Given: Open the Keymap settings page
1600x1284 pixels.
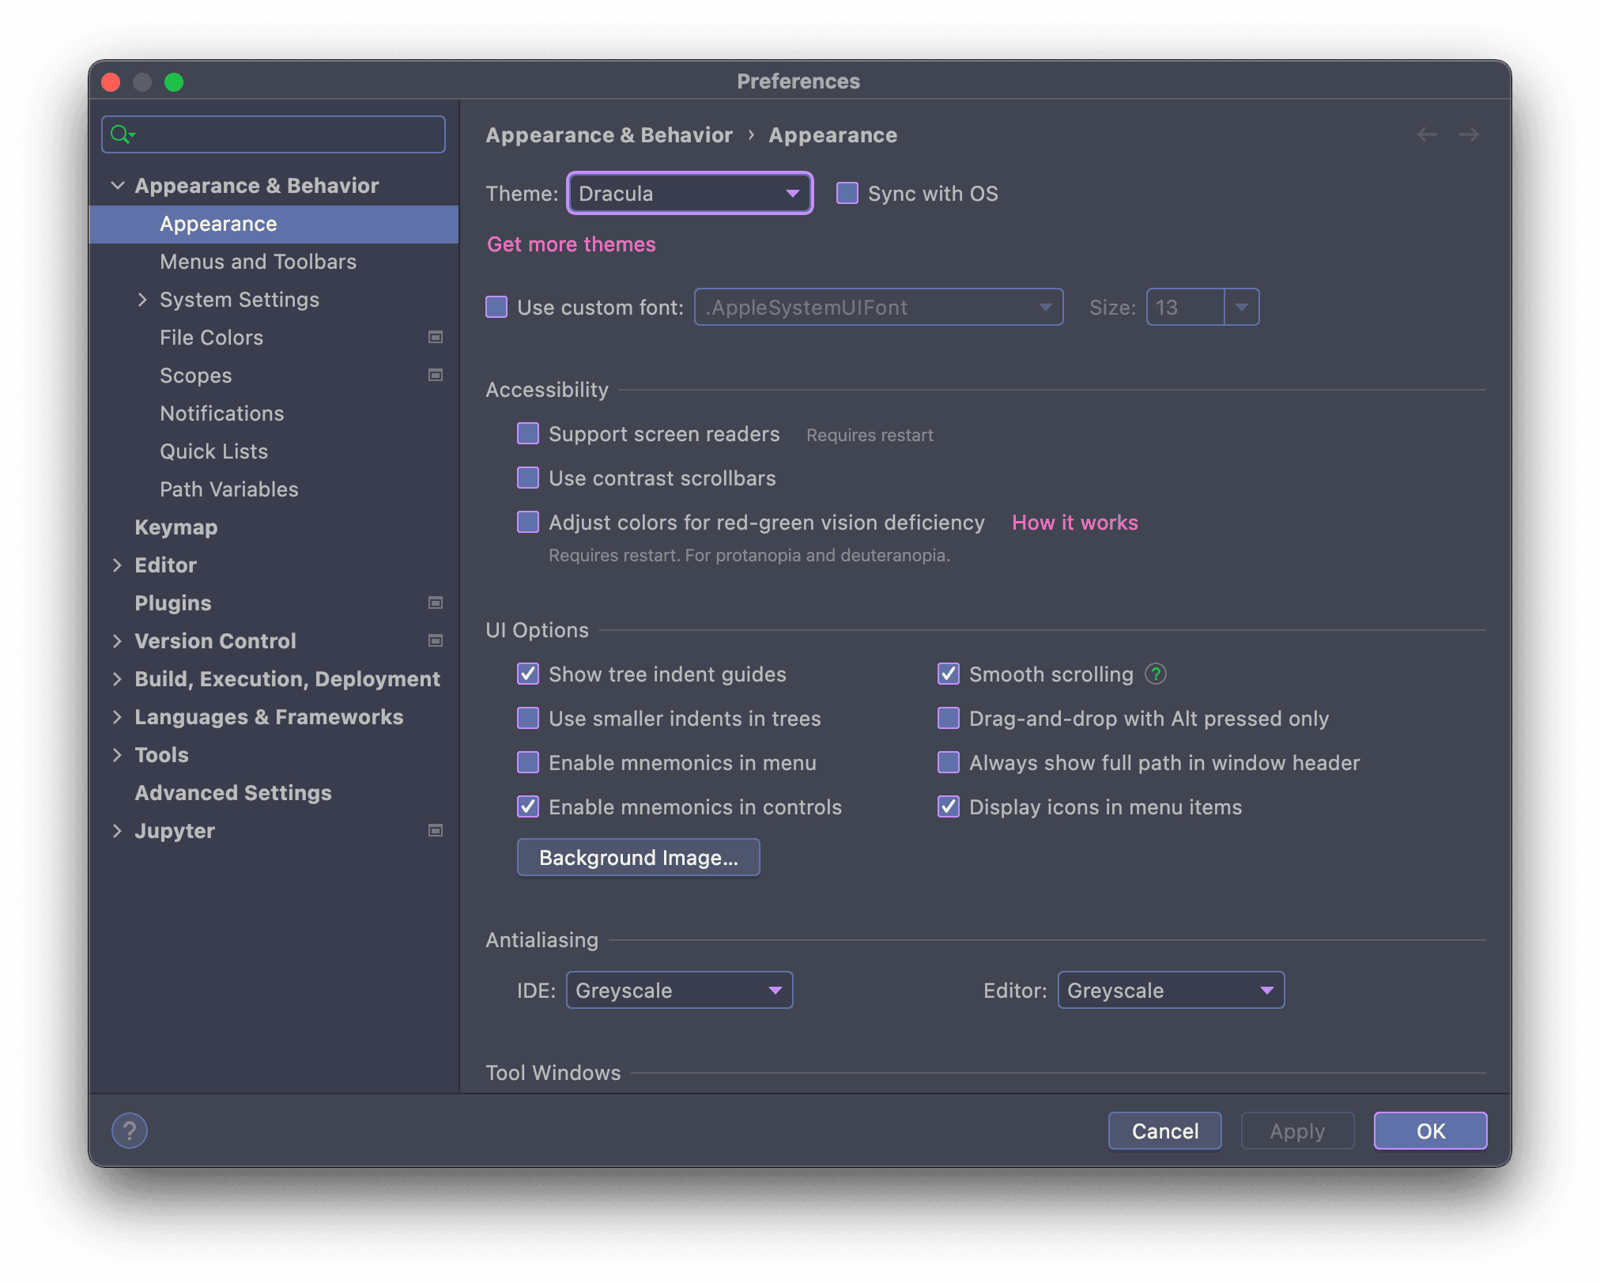Looking at the screenshot, I should [175, 527].
